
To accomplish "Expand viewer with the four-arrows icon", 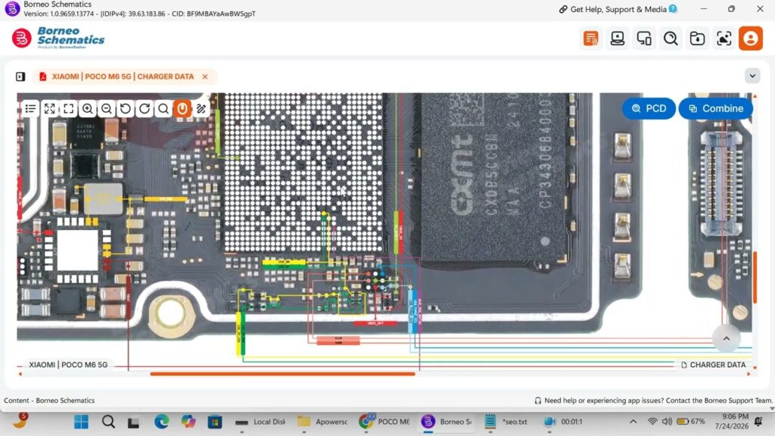I will tap(49, 109).
